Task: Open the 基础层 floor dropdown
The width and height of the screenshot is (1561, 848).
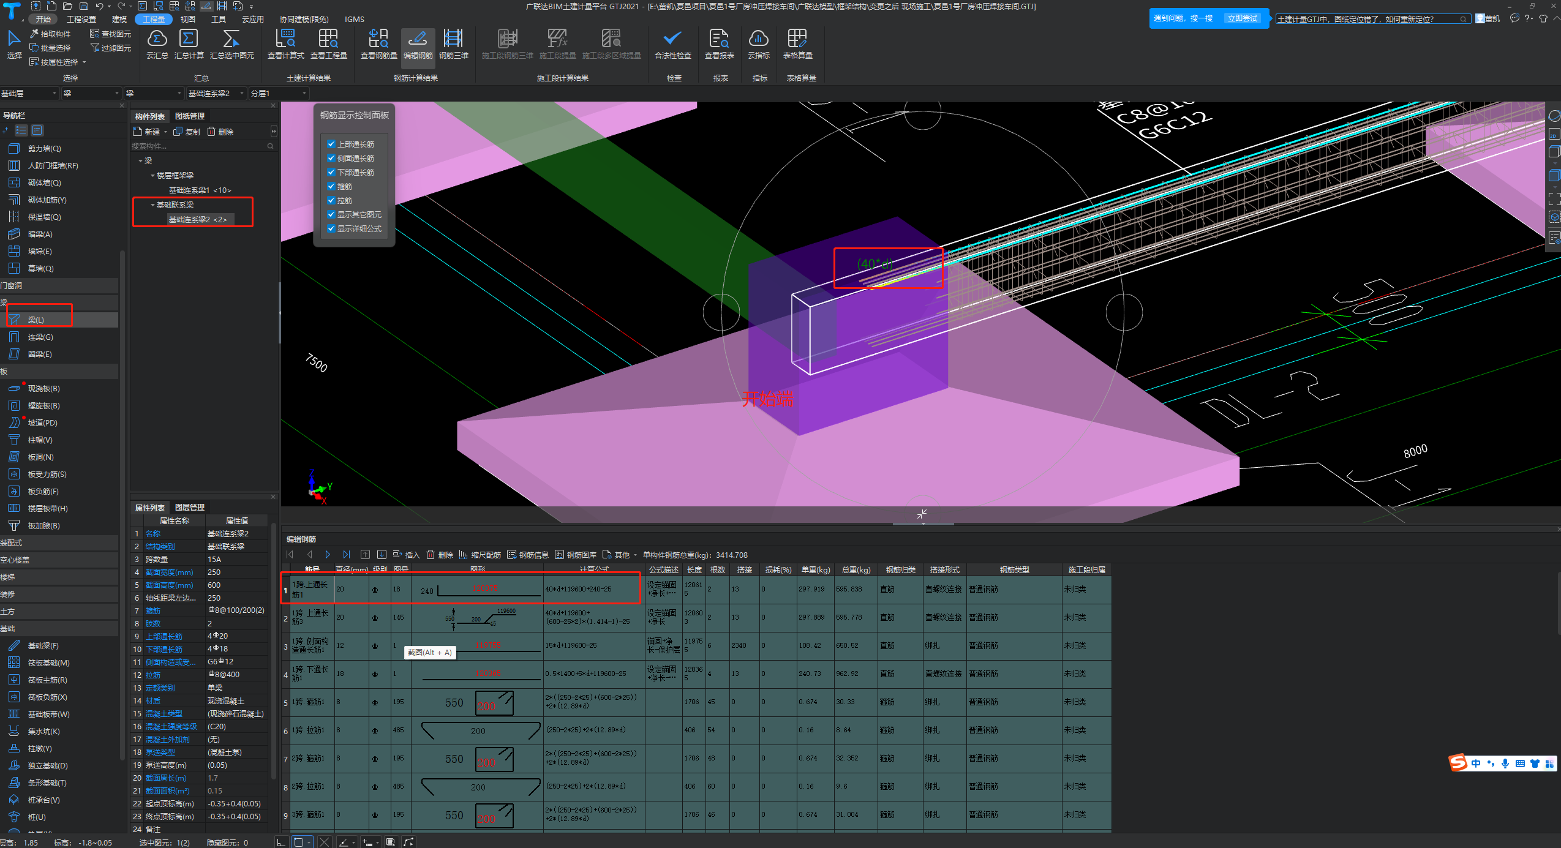Action: point(29,93)
